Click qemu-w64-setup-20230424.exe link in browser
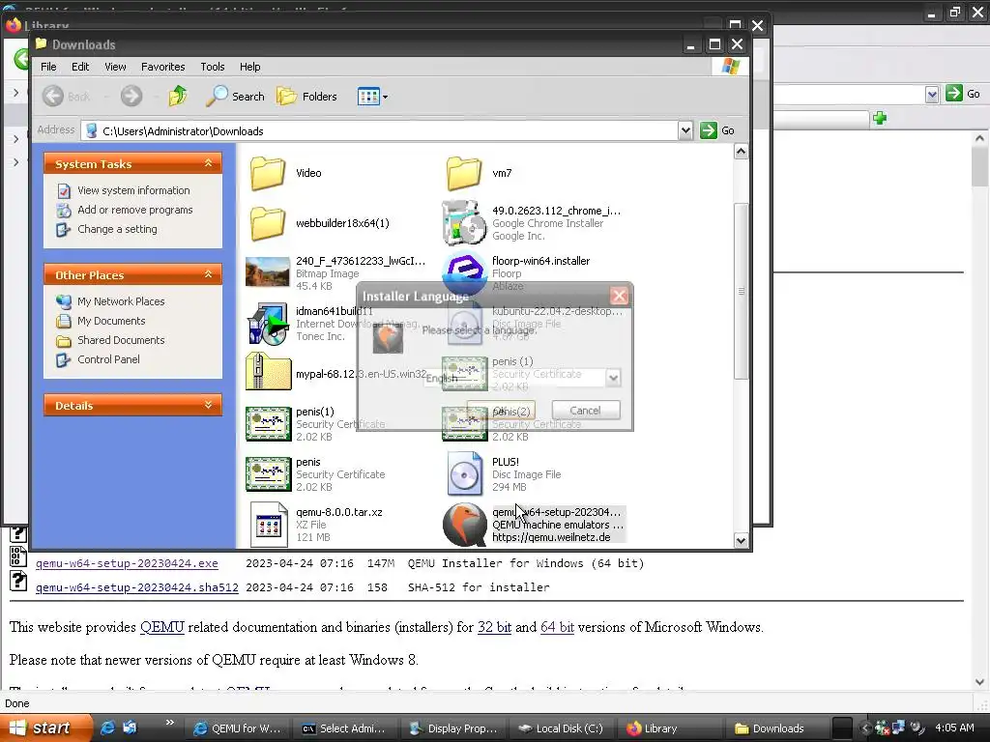This screenshot has width=990, height=742. [x=127, y=563]
